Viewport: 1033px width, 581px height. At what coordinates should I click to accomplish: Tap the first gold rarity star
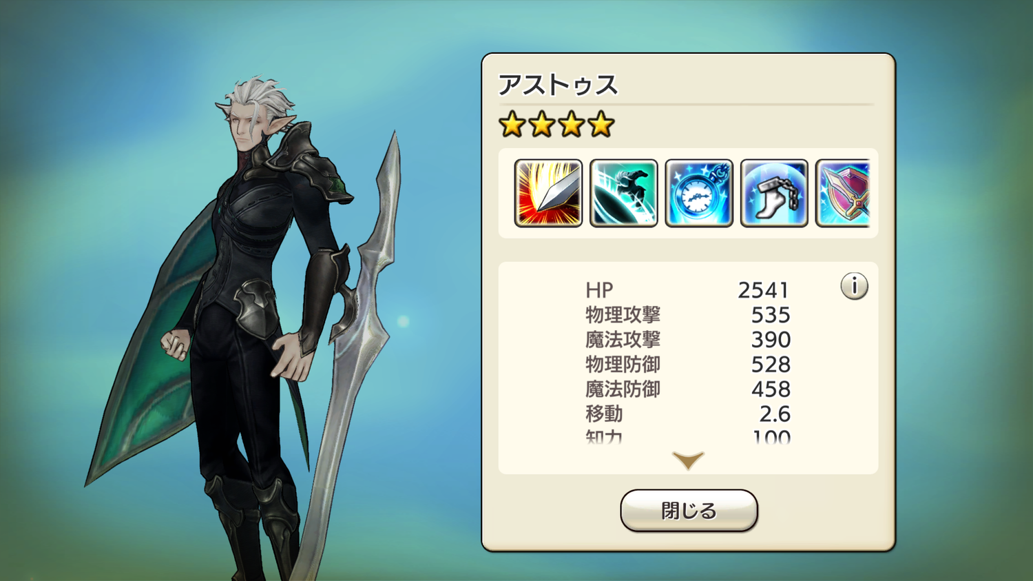click(x=512, y=125)
